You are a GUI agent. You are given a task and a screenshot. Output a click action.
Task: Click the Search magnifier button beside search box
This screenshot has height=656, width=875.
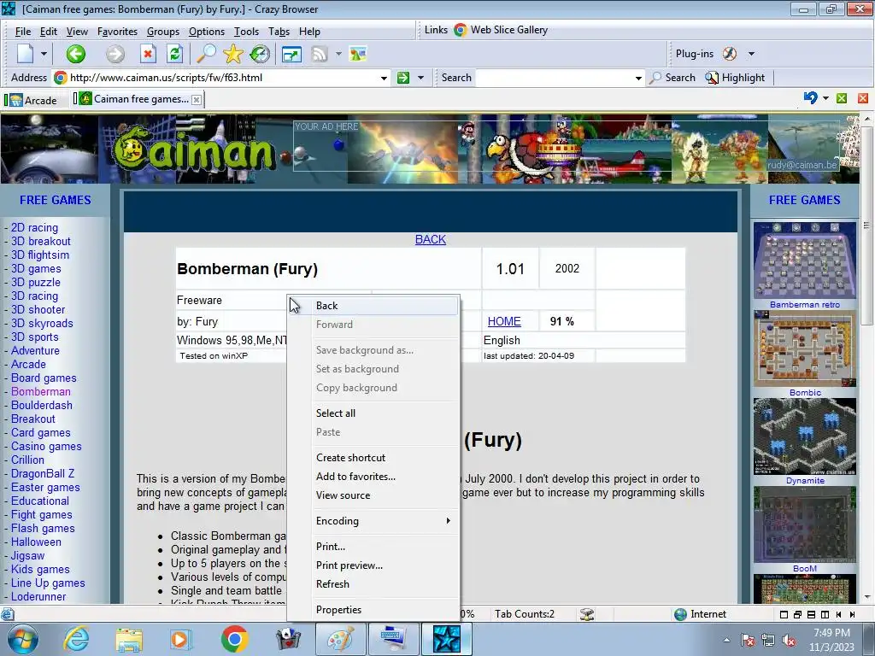click(x=672, y=78)
